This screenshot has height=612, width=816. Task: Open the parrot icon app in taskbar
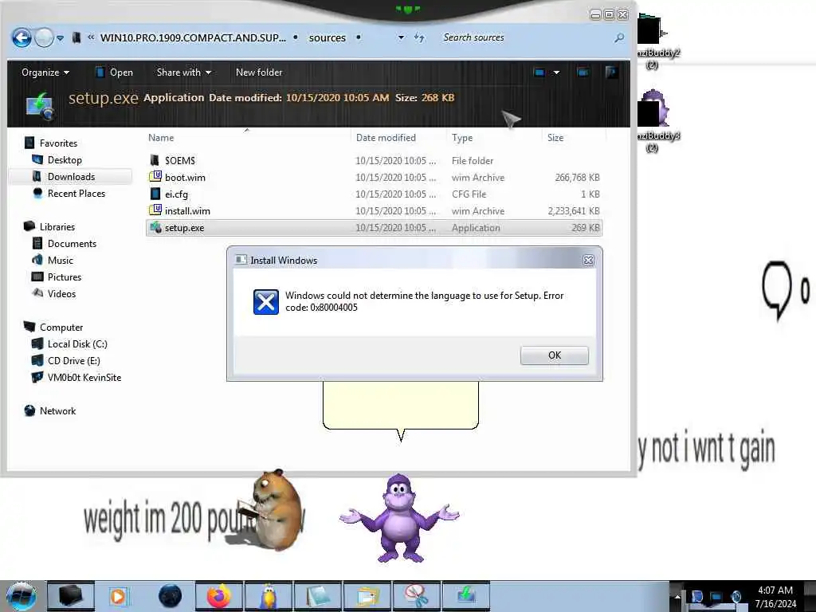[x=269, y=596]
